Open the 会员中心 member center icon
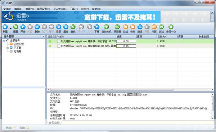Image resolution: width=216 pixels, height=132 pixels. click(171, 27)
